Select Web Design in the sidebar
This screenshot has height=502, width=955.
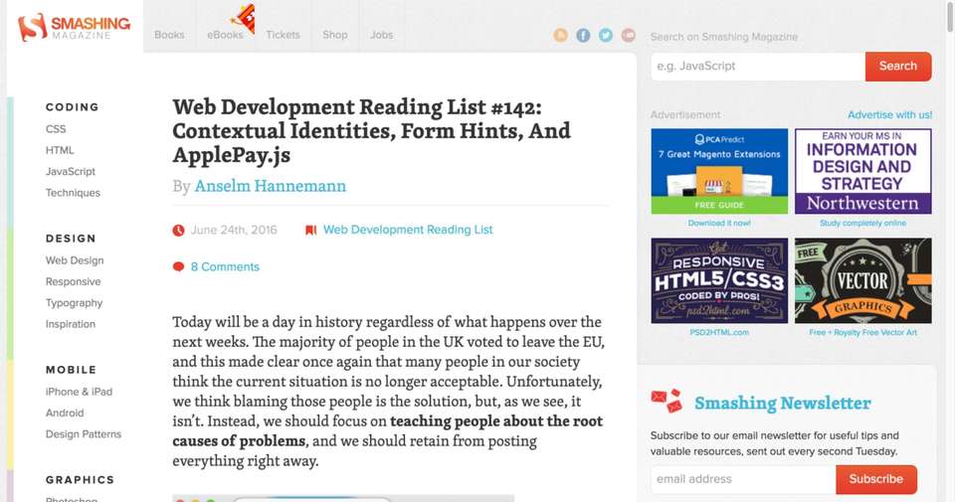pos(75,260)
